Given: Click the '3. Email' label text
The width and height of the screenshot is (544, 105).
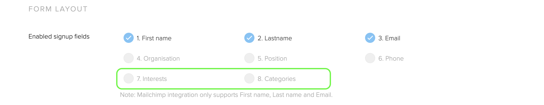Looking at the screenshot, I should pyautogui.click(x=389, y=38).
